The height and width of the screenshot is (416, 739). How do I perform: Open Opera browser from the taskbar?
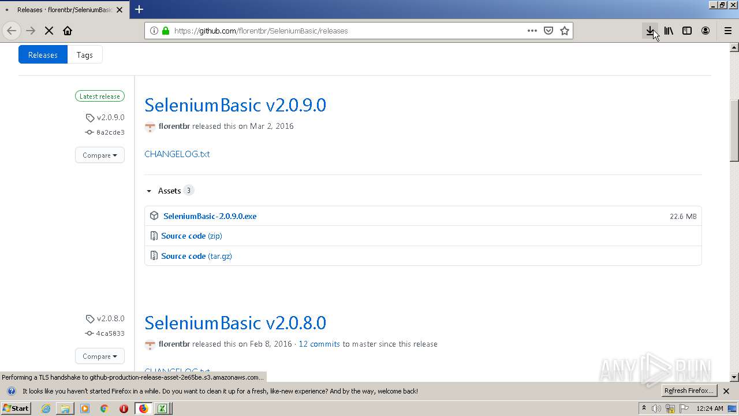click(124, 408)
